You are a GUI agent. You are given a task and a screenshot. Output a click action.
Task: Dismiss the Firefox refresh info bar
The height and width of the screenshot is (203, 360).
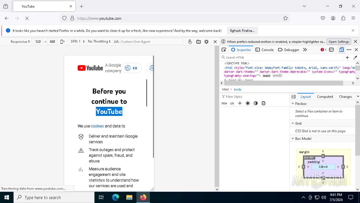click(353, 30)
